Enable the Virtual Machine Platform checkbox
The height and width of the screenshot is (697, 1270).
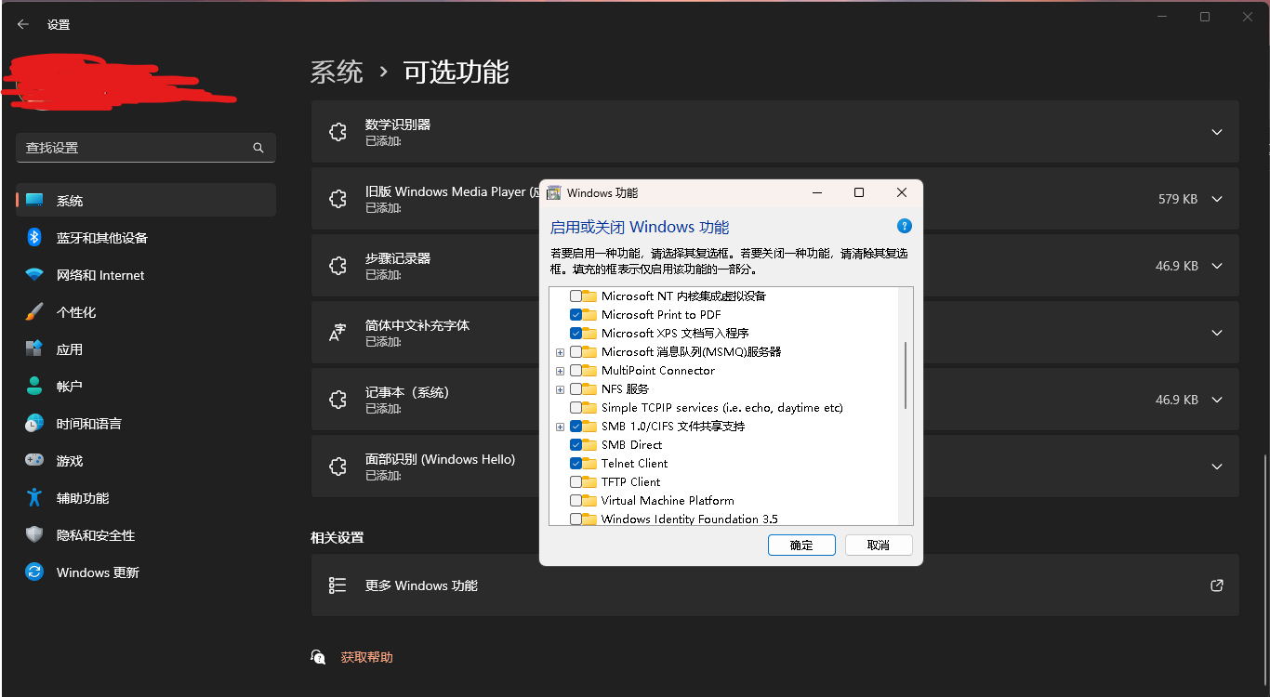pos(576,500)
